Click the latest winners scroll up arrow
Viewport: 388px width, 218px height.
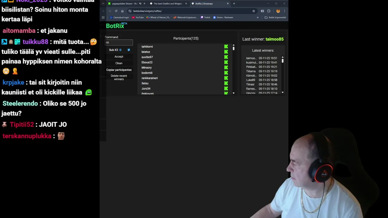(283, 57)
